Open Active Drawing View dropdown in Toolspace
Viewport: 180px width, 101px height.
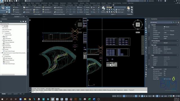point(13,24)
